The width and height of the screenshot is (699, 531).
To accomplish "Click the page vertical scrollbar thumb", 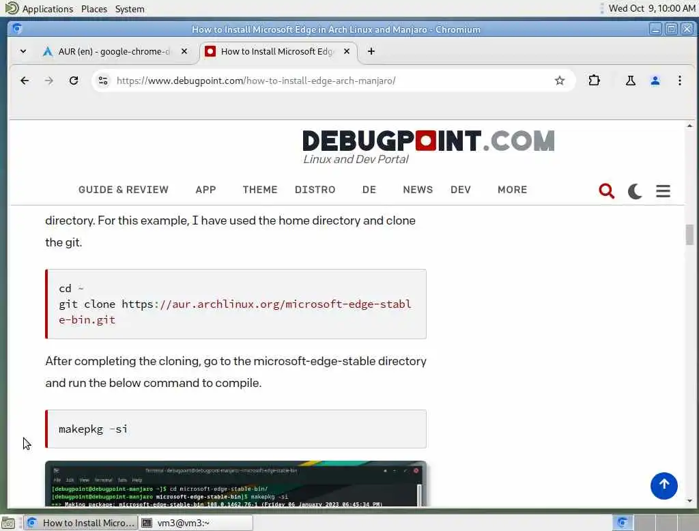I will (689, 235).
